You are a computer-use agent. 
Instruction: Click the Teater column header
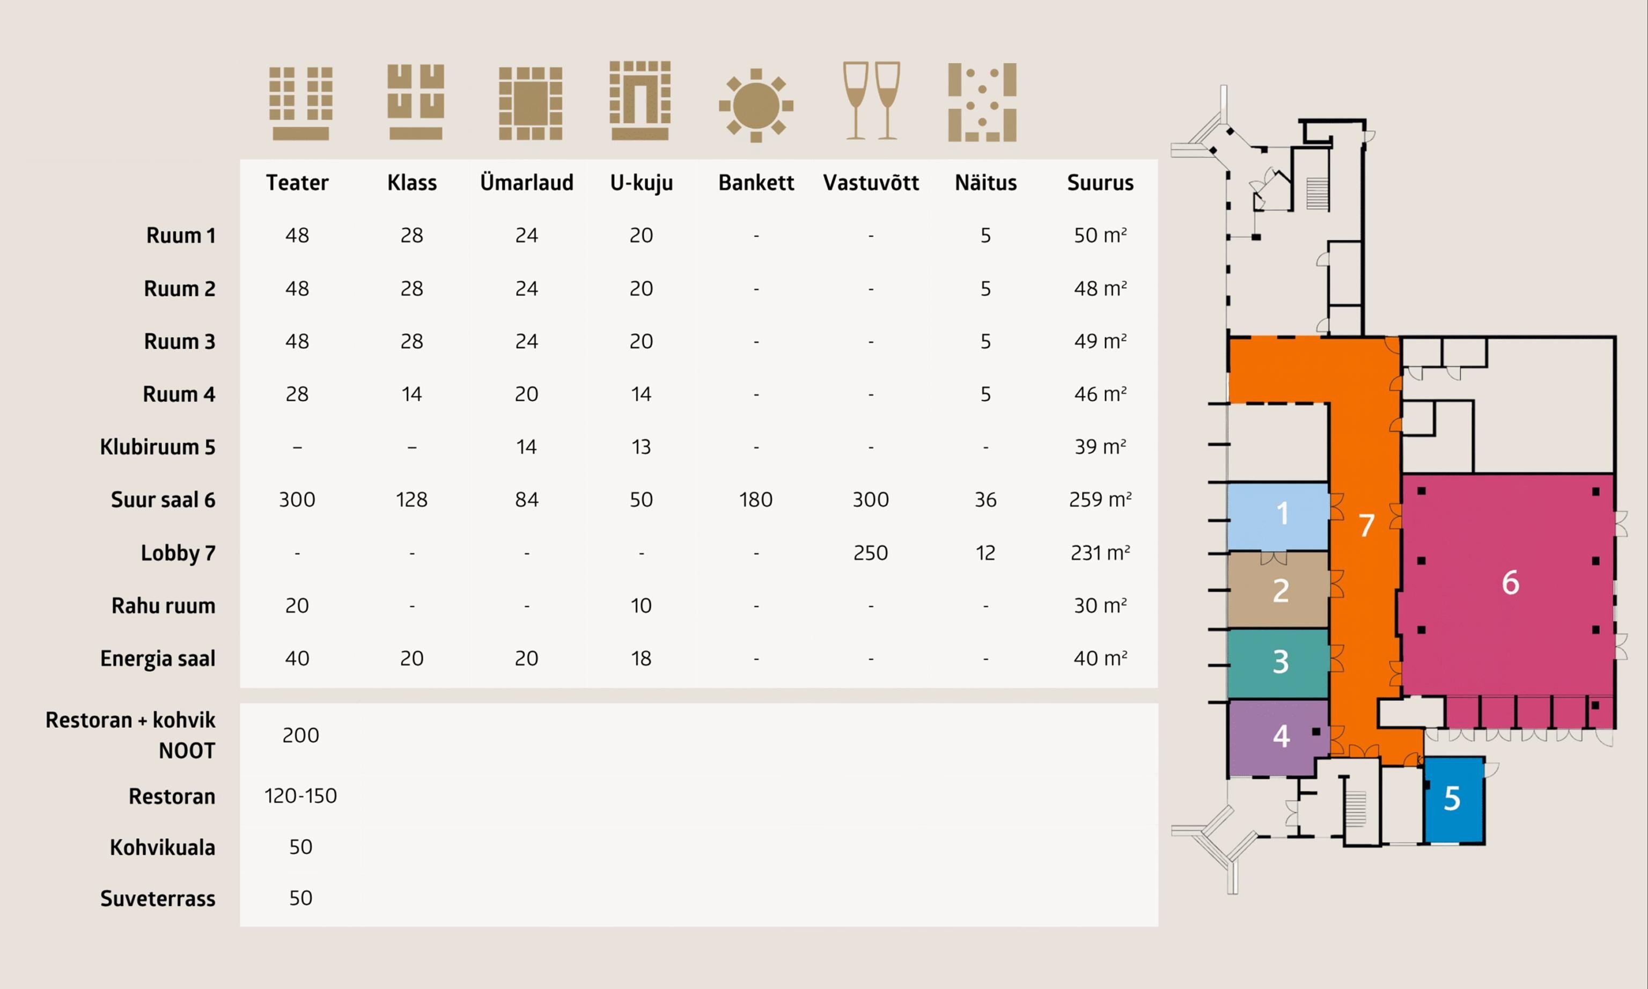tap(297, 182)
